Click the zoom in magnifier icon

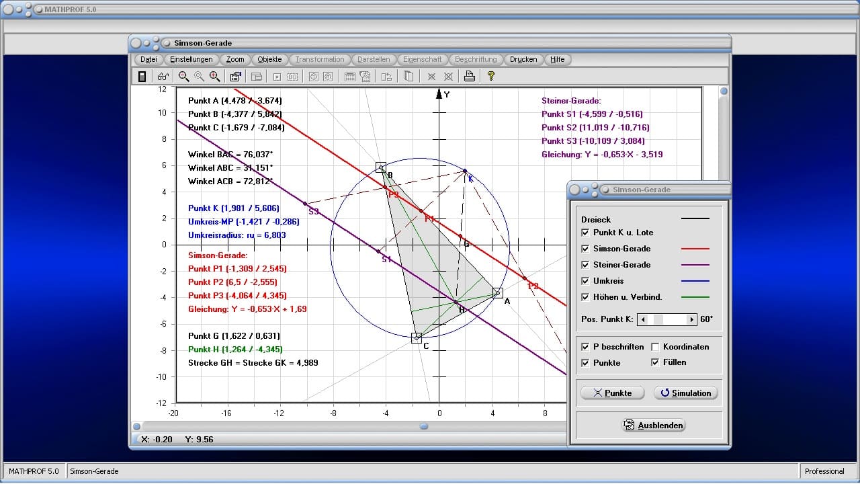pos(214,77)
